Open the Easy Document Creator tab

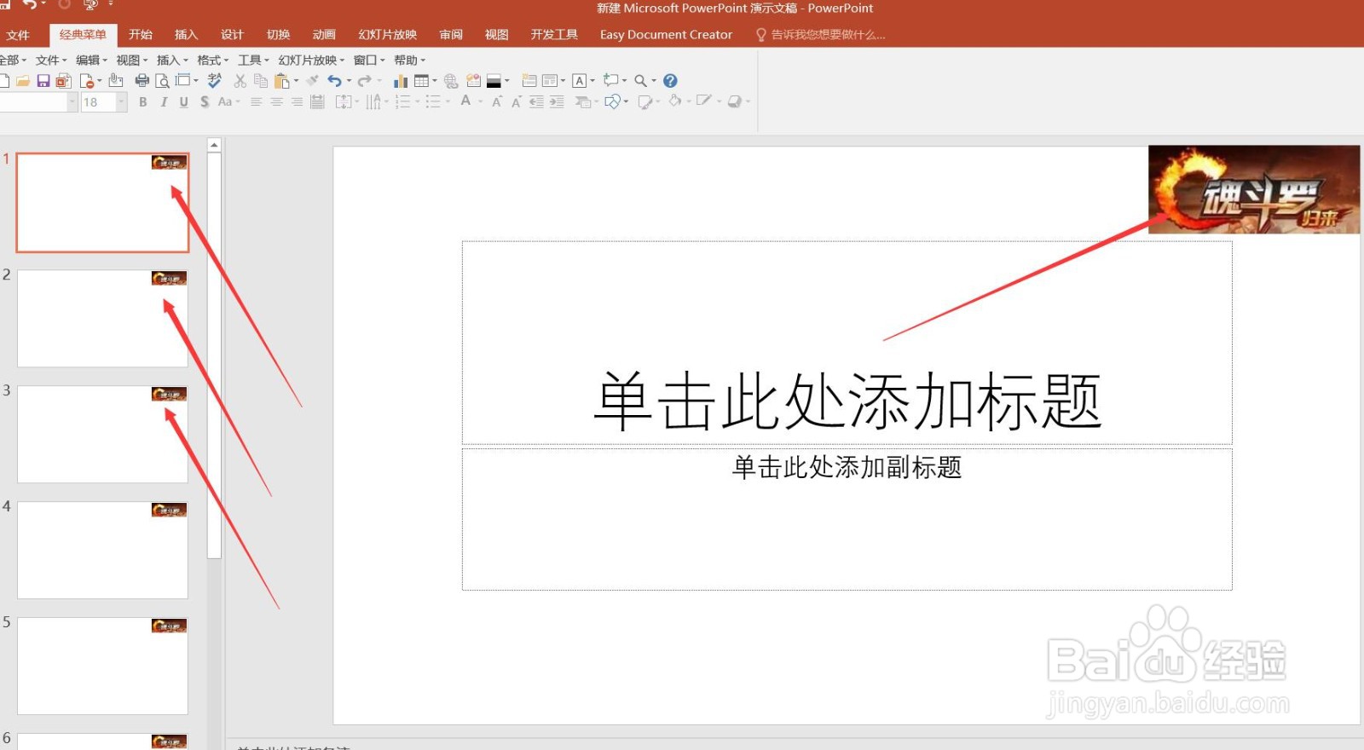(x=666, y=35)
